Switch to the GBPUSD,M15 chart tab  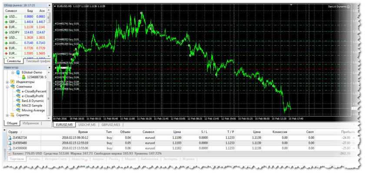109,125
